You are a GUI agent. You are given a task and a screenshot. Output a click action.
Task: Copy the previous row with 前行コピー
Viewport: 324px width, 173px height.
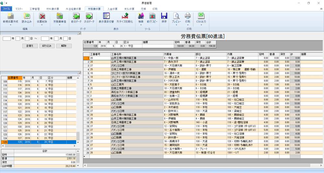click(x=152, y=16)
